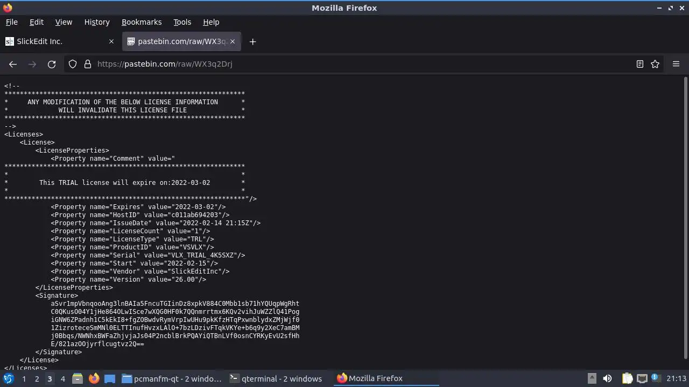Switch to the SlickEdit Inc. tab
The width and height of the screenshot is (689, 387).
coord(60,41)
